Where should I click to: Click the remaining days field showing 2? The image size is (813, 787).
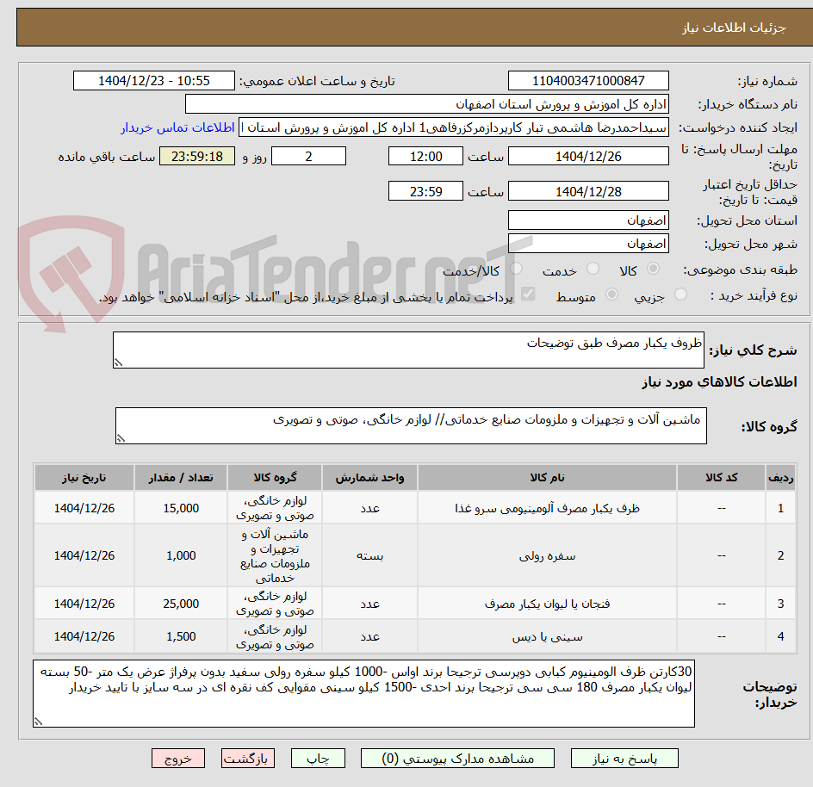click(308, 156)
